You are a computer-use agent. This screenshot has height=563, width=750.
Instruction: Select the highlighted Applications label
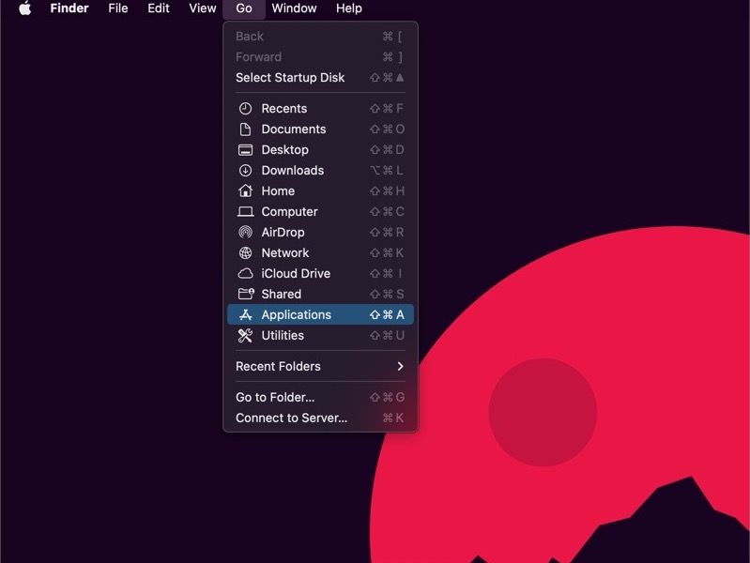coord(296,314)
